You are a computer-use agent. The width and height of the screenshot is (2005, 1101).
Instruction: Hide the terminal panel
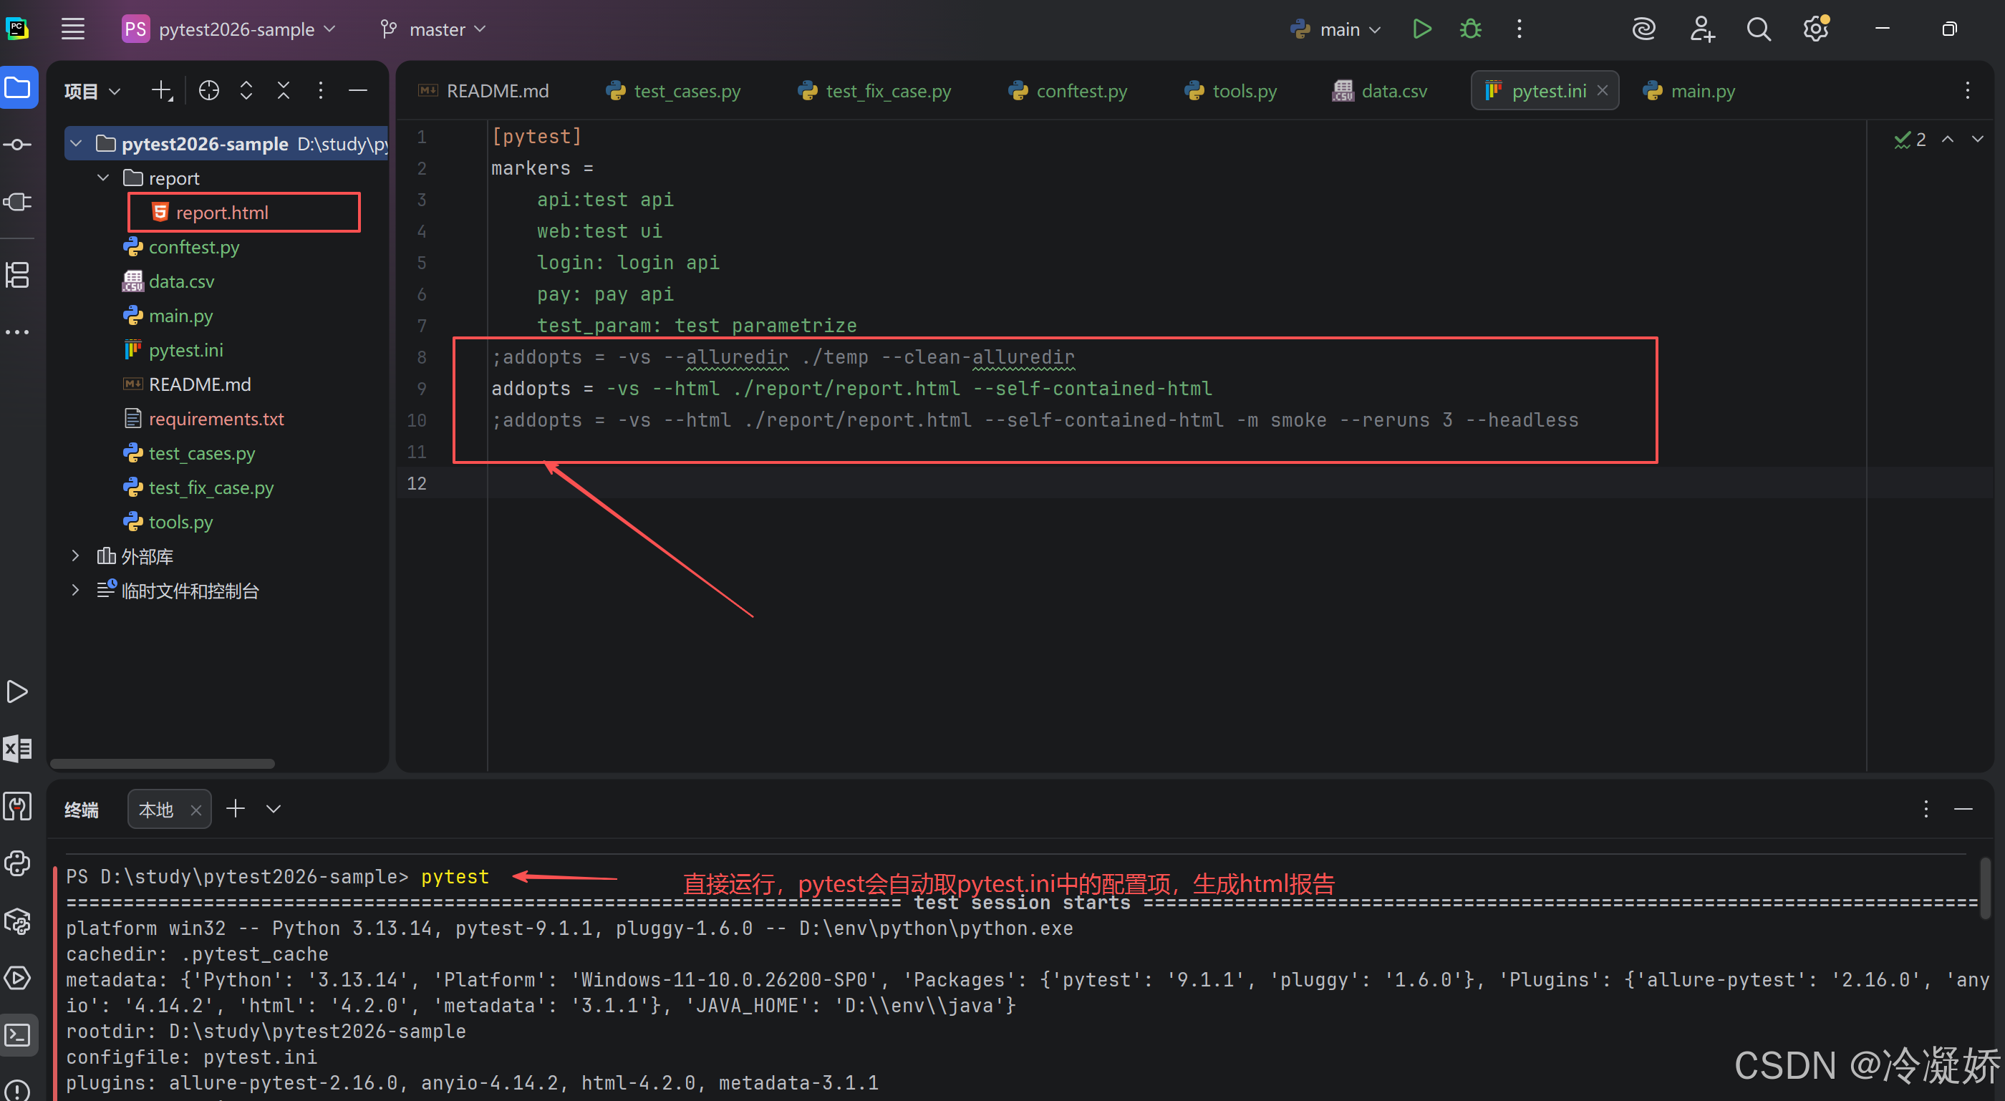1963,809
